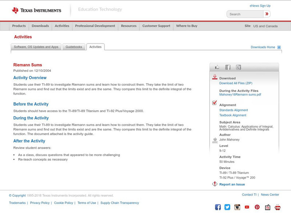Open the Customer Support menu
The width and height of the screenshot is (291, 213).
[x=156, y=26]
